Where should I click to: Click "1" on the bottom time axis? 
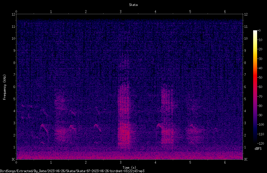coord(51,163)
